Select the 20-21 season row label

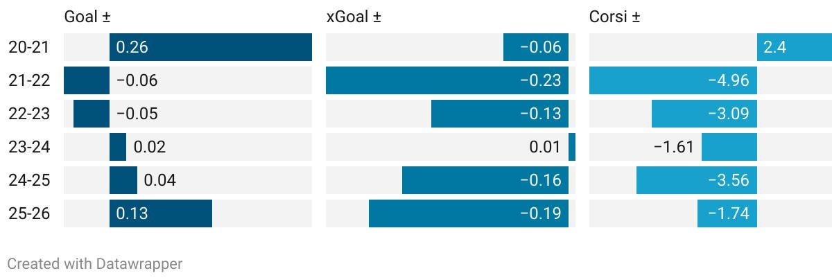click(29, 47)
